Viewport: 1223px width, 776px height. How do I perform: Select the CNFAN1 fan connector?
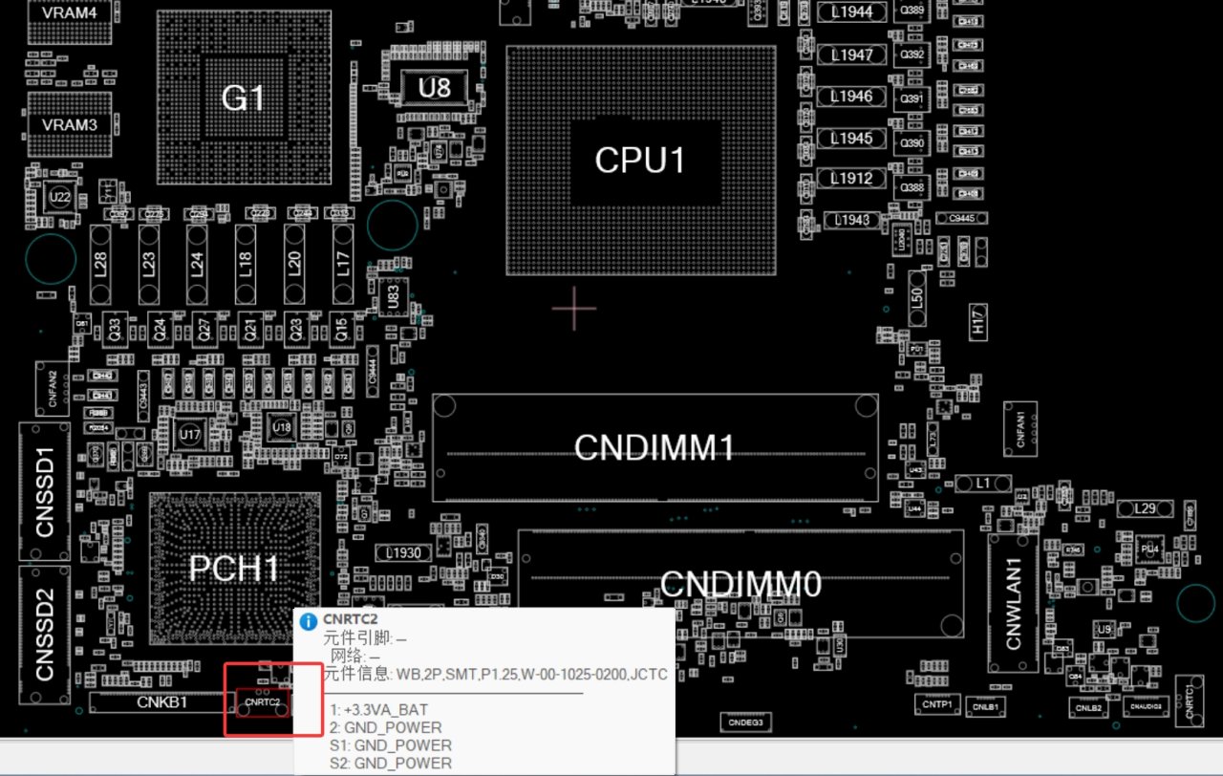coord(1020,429)
